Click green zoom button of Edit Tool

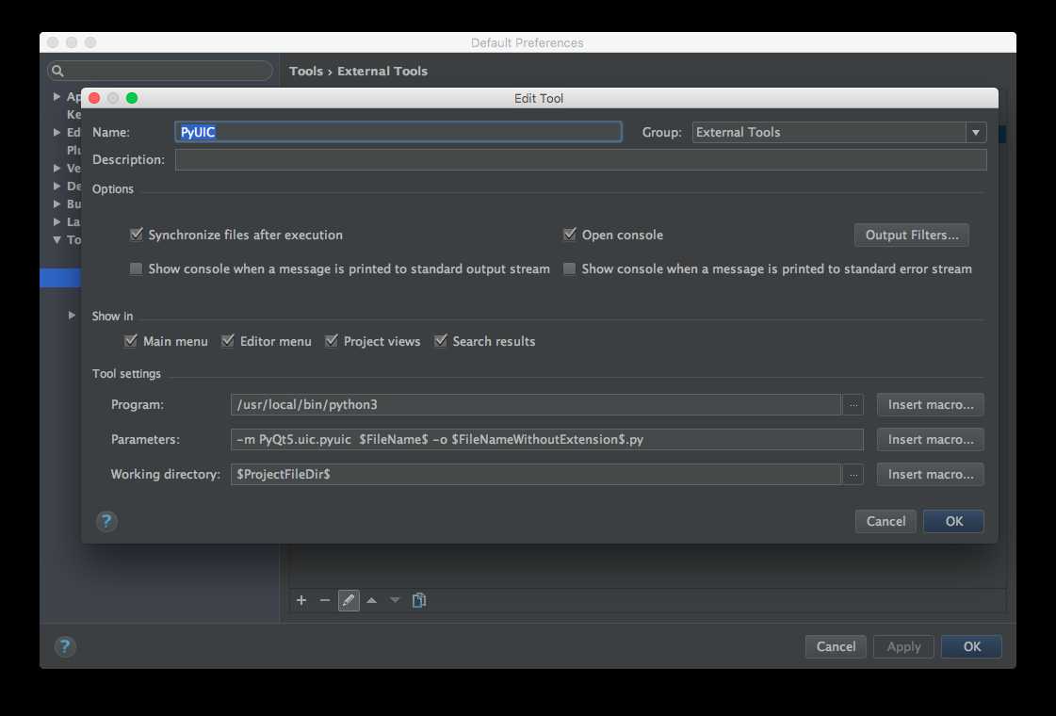click(x=132, y=98)
